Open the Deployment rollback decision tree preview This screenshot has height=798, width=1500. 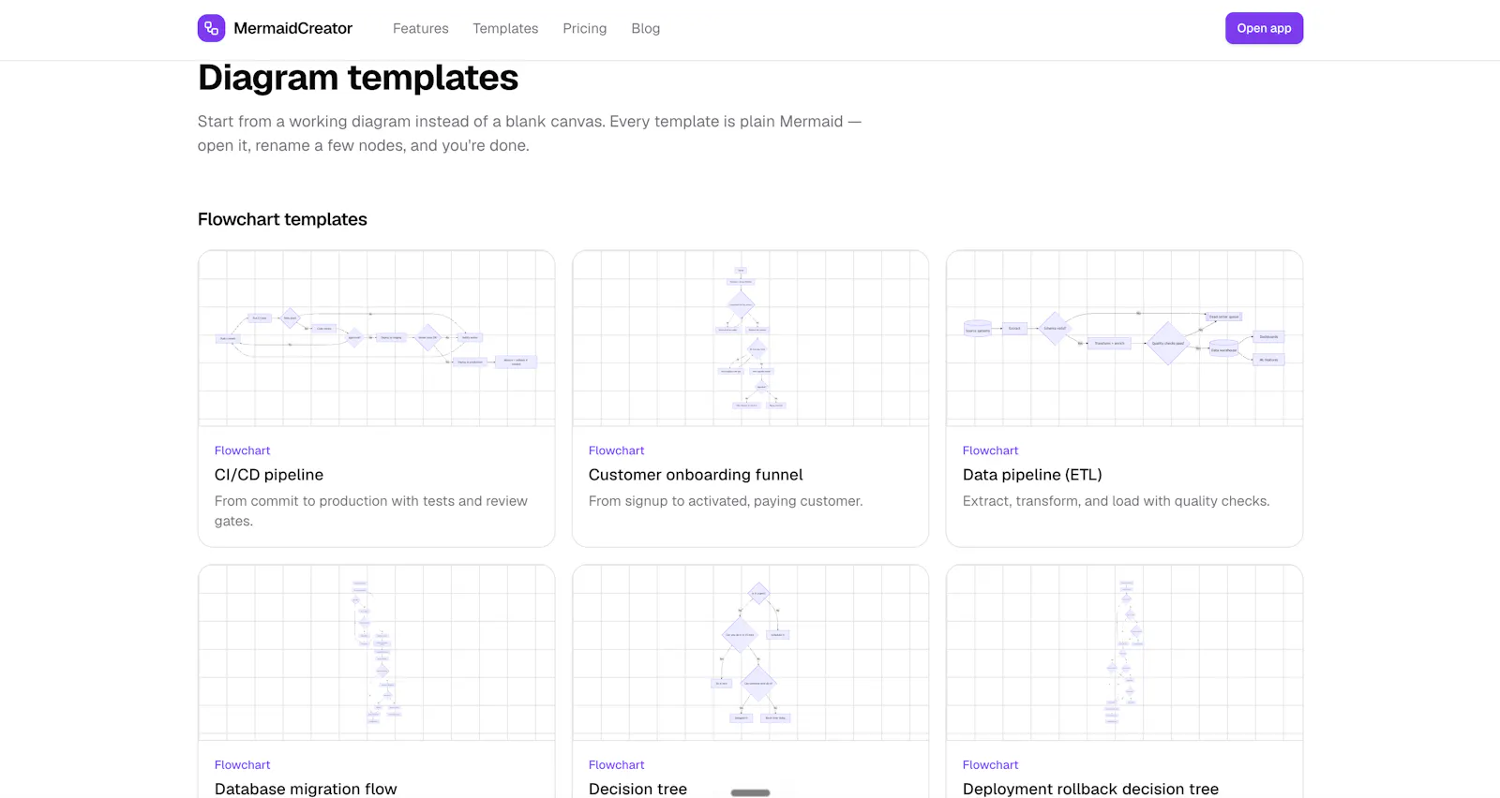[1124, 653]
